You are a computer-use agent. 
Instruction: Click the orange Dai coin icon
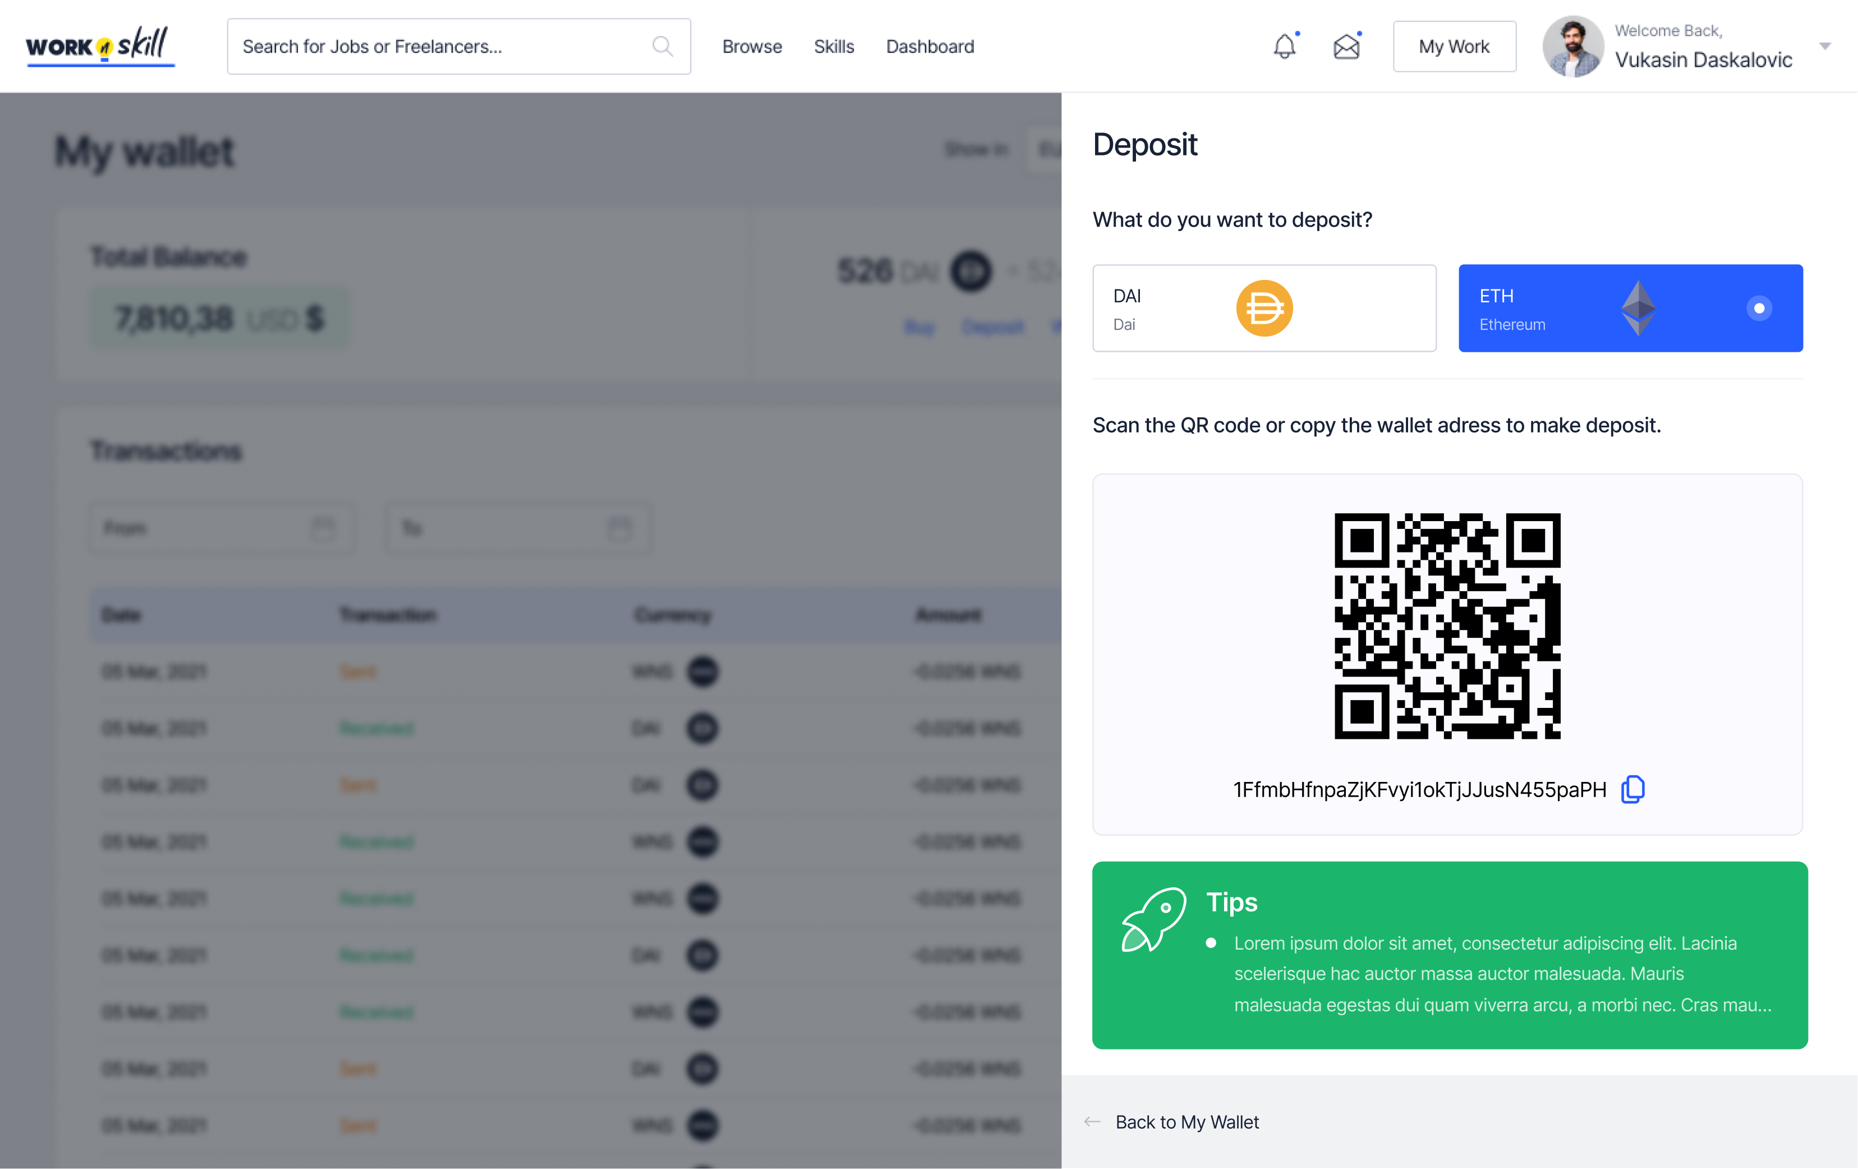(x=1264, y=308)
